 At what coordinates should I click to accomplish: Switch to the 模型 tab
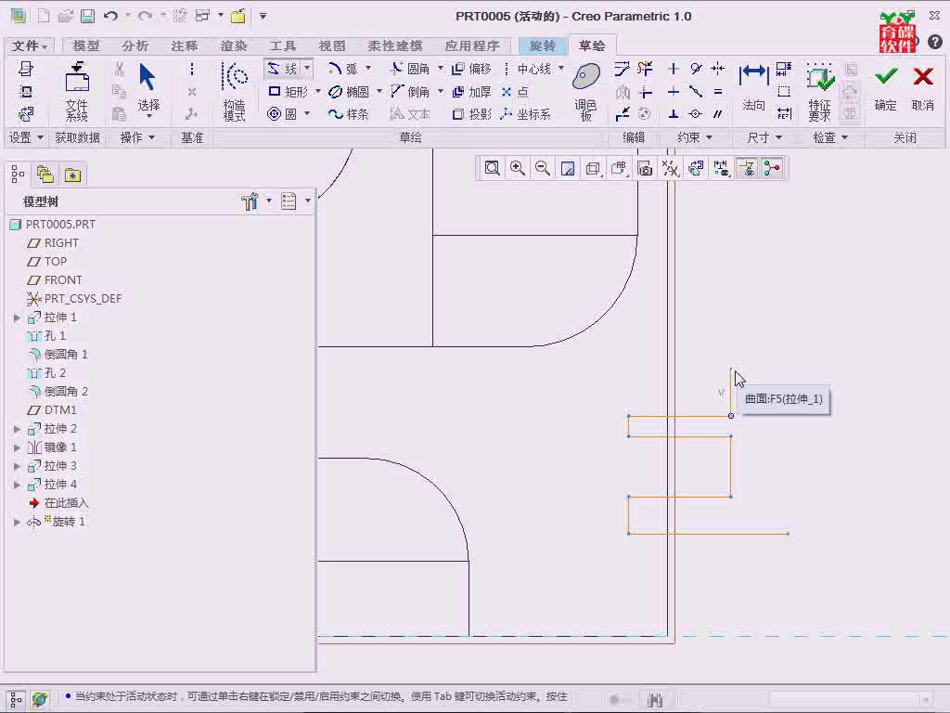[86, 45]
